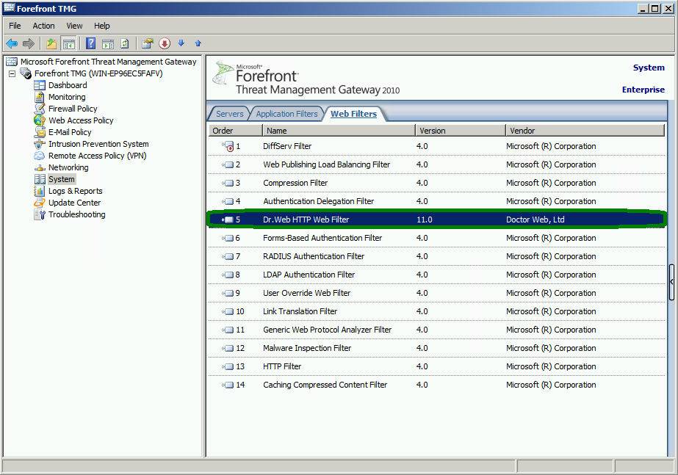The image size is (678, 475).
Task: Collapse the task pane using side handle
Action: click(x=671, y=282)
